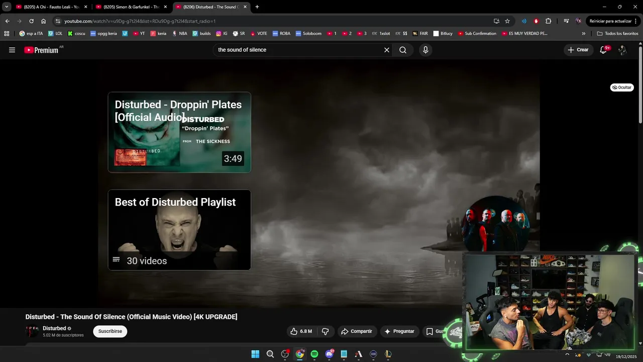Viewport: 643px width, 362px height.
Task: Hide end-screen cards with Ocultar toggle
Action: [x=622, y=87]
